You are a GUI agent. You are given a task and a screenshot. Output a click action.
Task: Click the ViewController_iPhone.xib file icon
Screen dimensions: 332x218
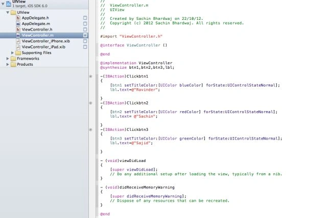coord(18,41)
